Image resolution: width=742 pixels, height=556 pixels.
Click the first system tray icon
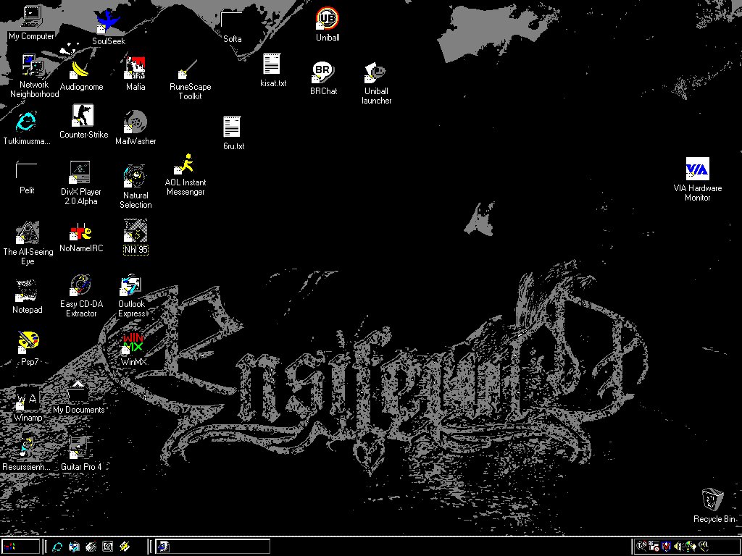click(642, 547)
